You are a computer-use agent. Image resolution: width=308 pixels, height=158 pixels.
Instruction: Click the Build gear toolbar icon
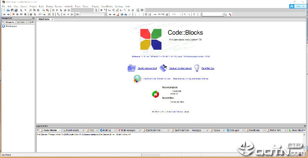[53, 10]
